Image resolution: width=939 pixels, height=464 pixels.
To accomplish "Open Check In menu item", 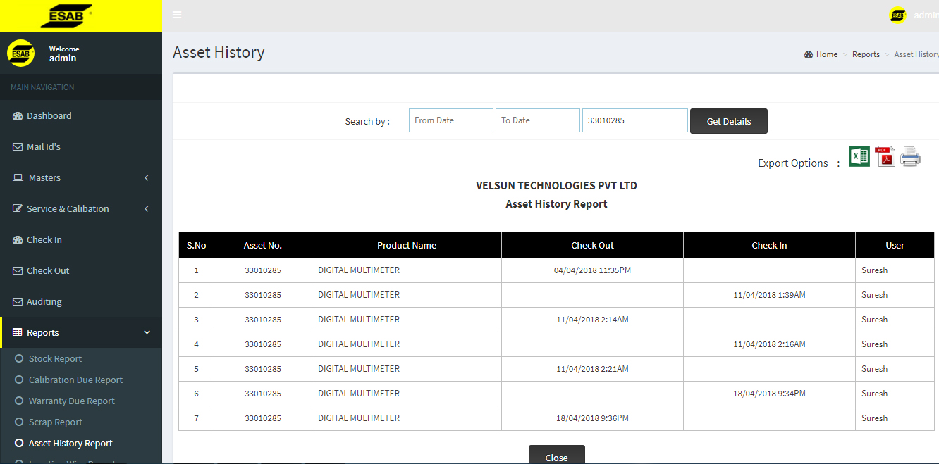I will click(x=81, y=240).
